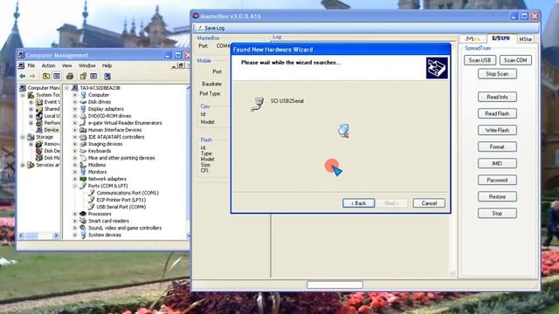Click Back button in hardware wizard
This screenshot has height=314, width=559.
358,203
